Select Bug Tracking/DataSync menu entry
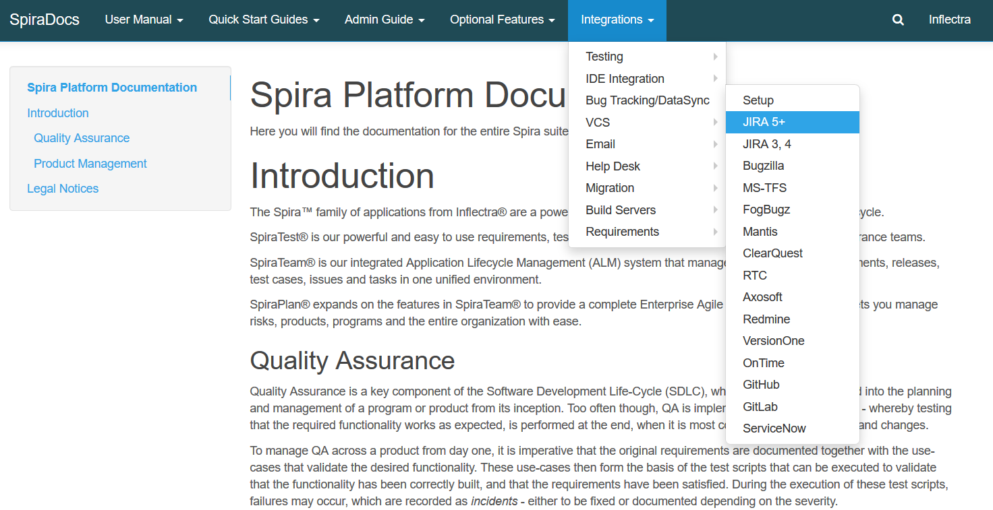This screenshot has width=993, height=510. click(x=647, y=100)
